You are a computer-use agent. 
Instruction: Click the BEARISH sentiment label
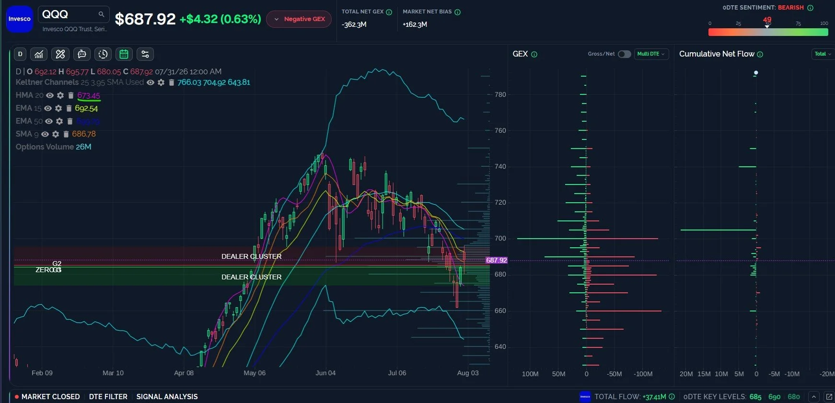tap(791, 8)
